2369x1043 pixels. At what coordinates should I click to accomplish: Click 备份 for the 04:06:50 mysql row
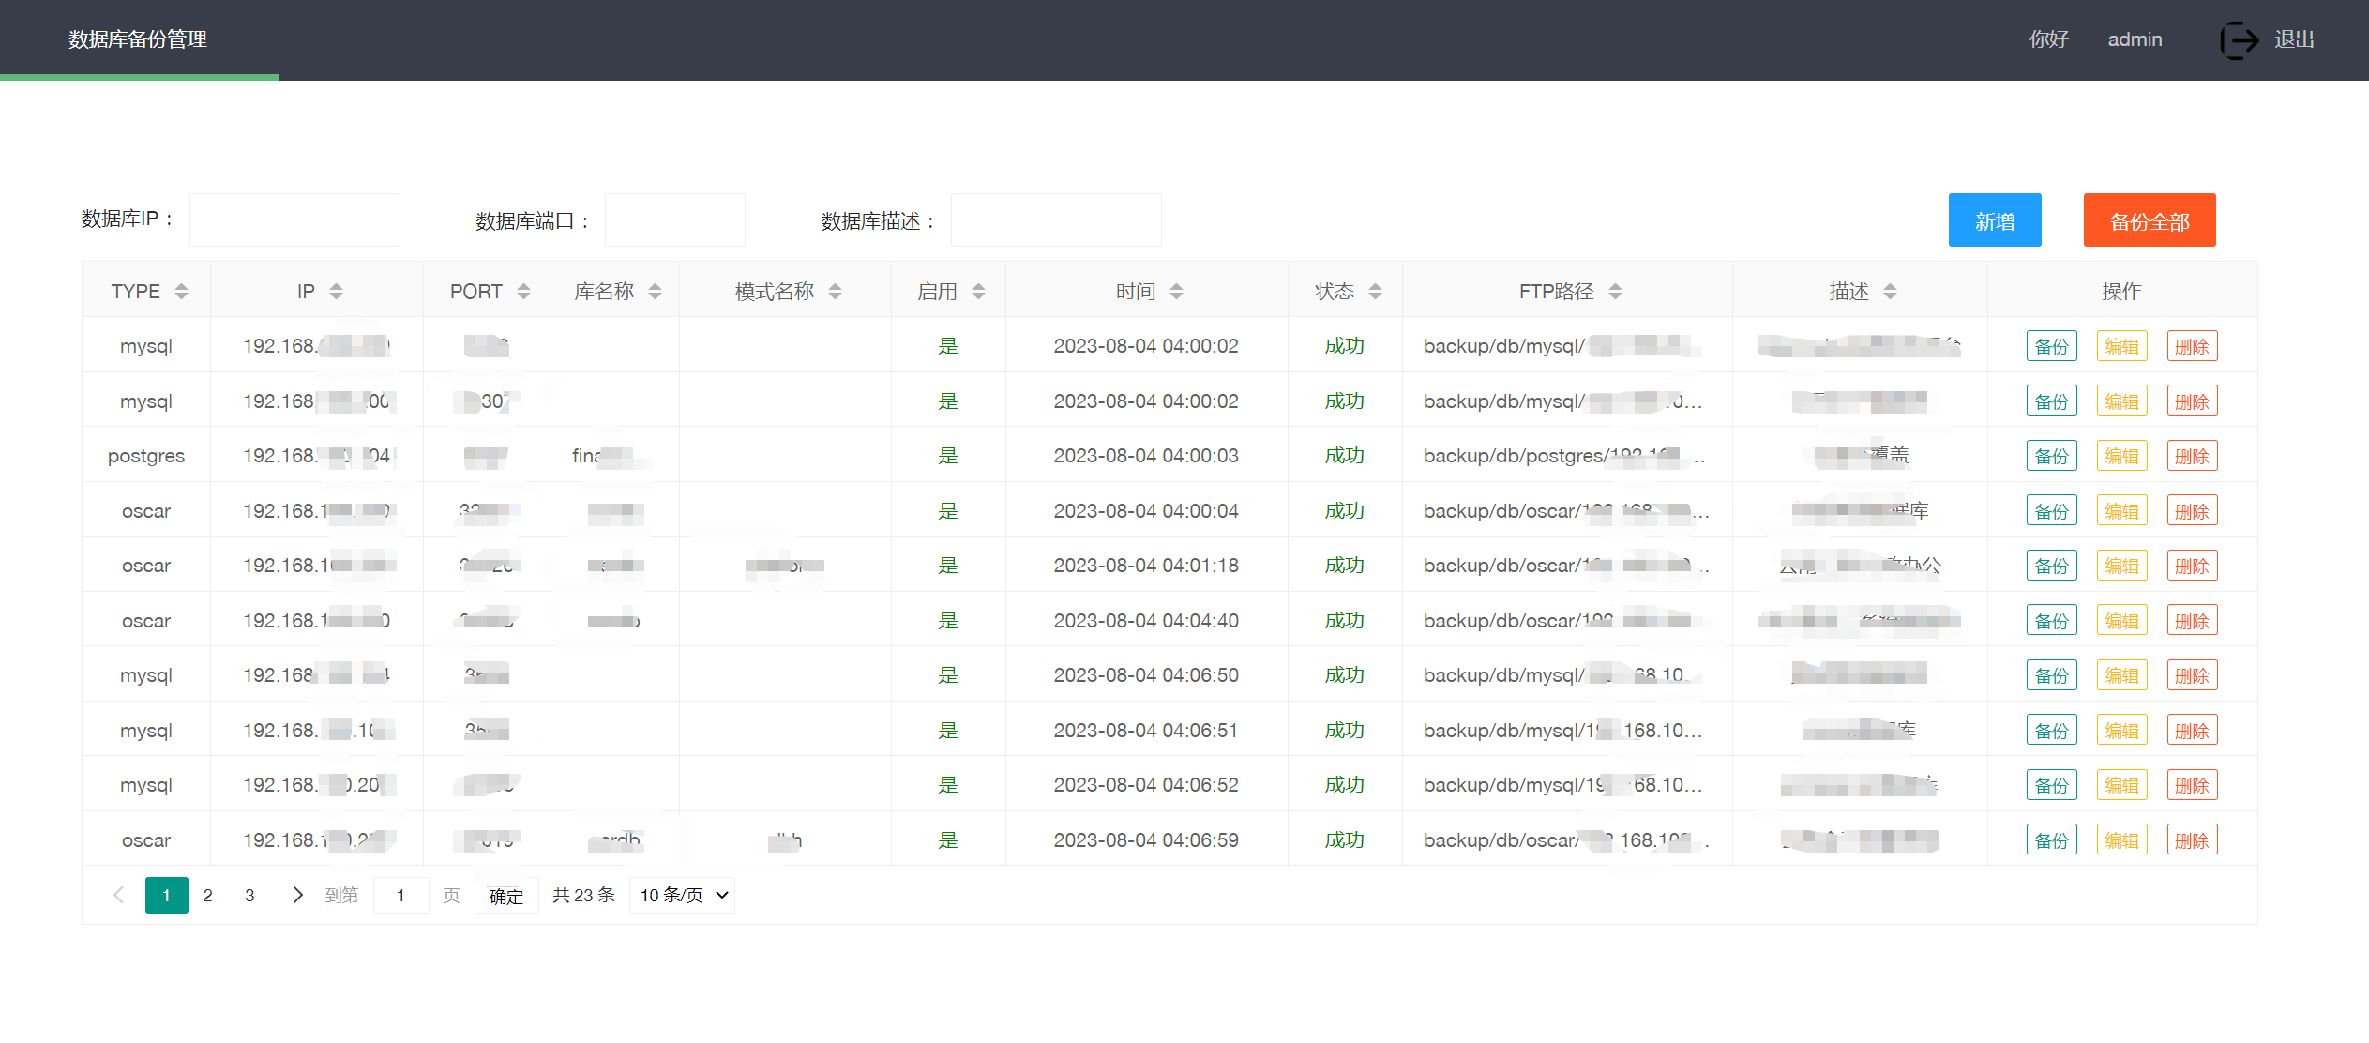coord(2052,675)
